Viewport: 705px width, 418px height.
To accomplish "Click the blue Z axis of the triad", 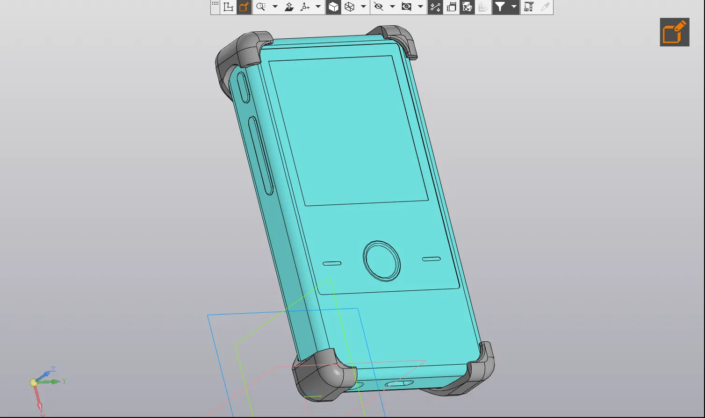I will (x=46, y=374).
